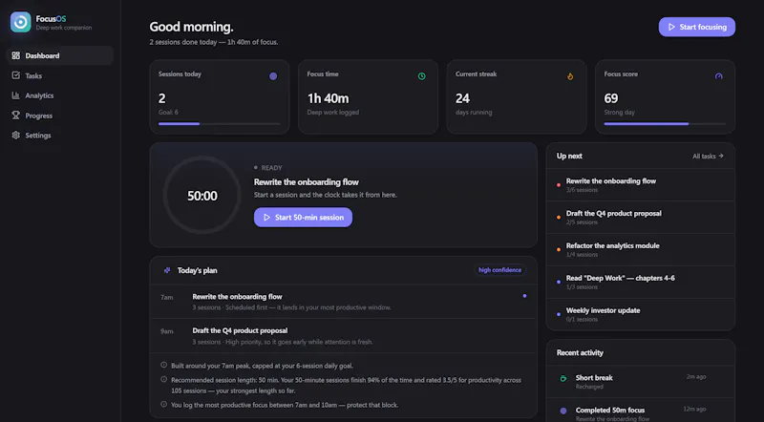The width and height of the screenshot is (764, 422).
Task: Click the Up next heading
Action: (569, 156)
